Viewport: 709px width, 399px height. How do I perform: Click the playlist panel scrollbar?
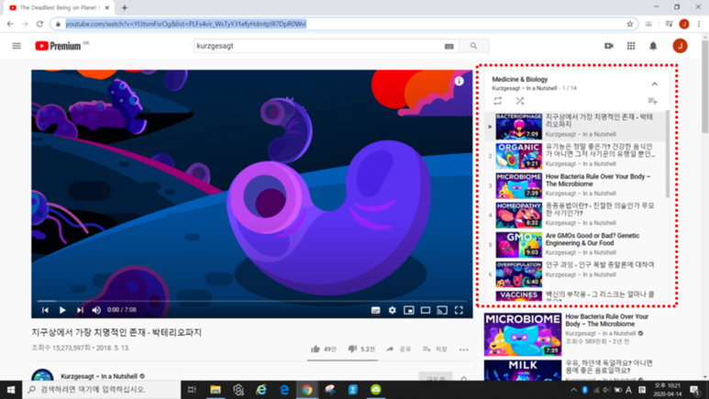coord(668,154)
